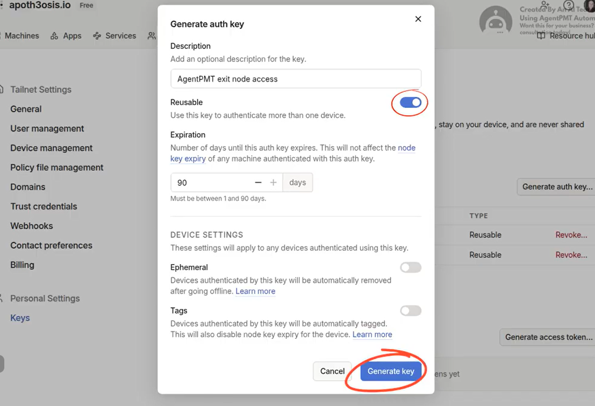
Task: Click the Services icon in navigation
Action: tap(97, 35)
